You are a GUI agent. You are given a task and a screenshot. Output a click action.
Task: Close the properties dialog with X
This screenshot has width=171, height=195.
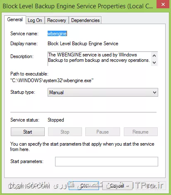[163, 4]
